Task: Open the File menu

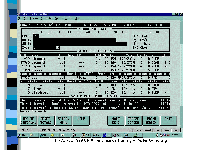Action: pyautogui.click(x=20, y=18)
